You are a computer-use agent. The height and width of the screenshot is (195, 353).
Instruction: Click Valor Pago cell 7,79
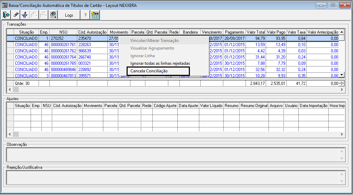pyautogui.click(x=276, y=63)
